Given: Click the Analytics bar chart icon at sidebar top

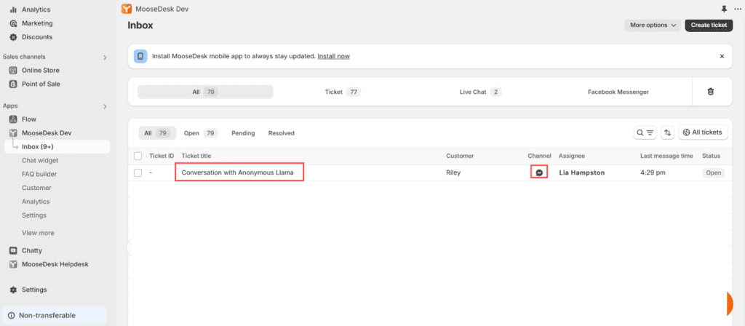Looking at the screenshot, I should 13,9.
